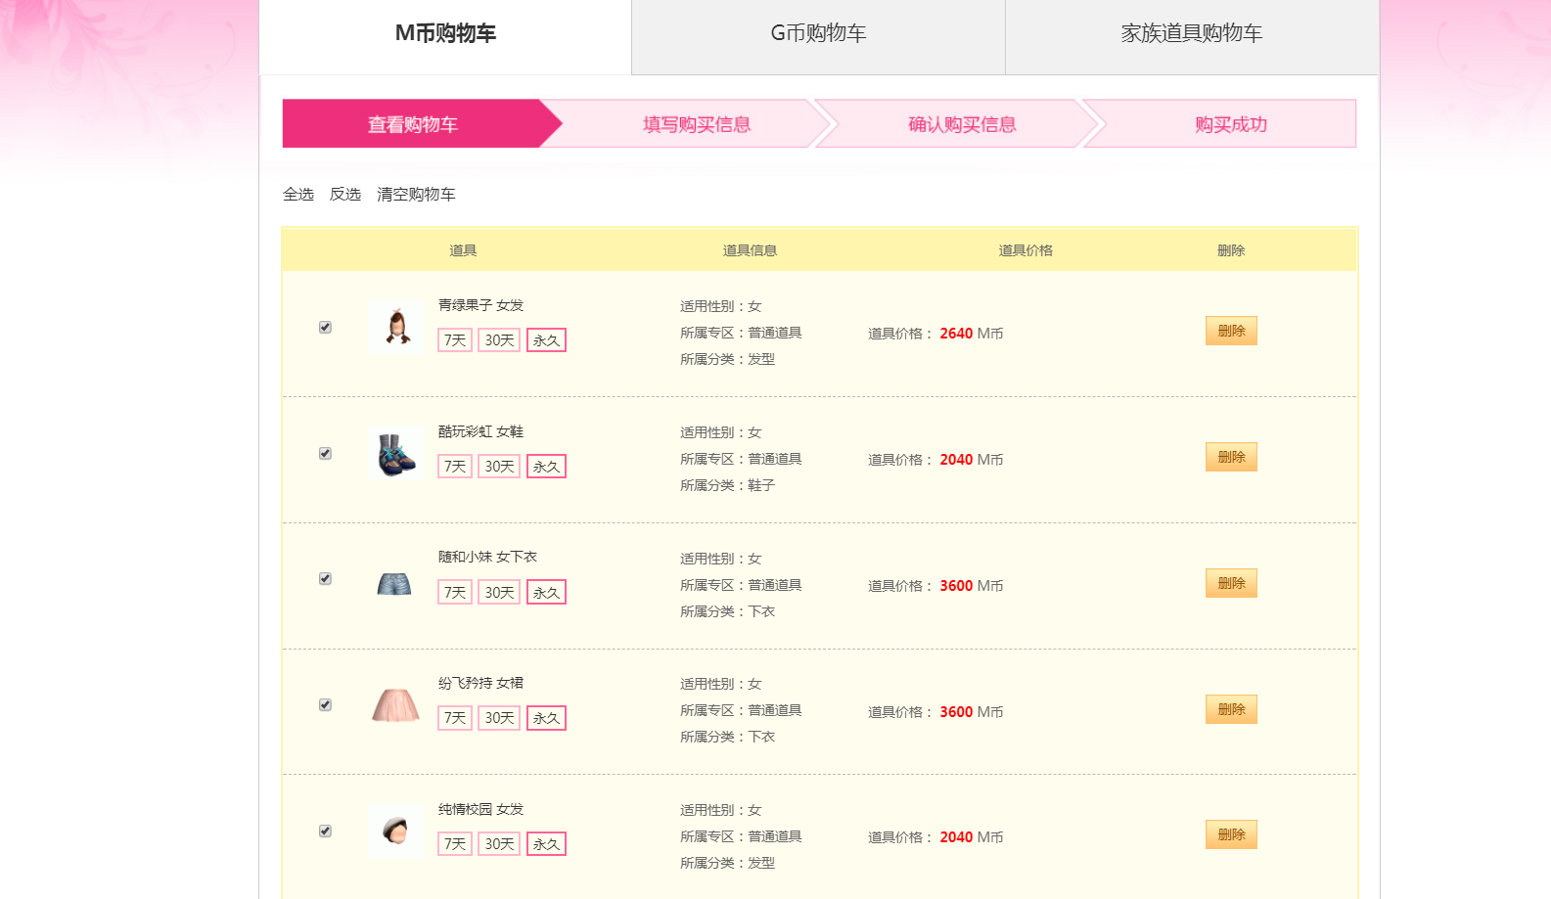Click the 2640 M币 price

click(x=972, y=334)
